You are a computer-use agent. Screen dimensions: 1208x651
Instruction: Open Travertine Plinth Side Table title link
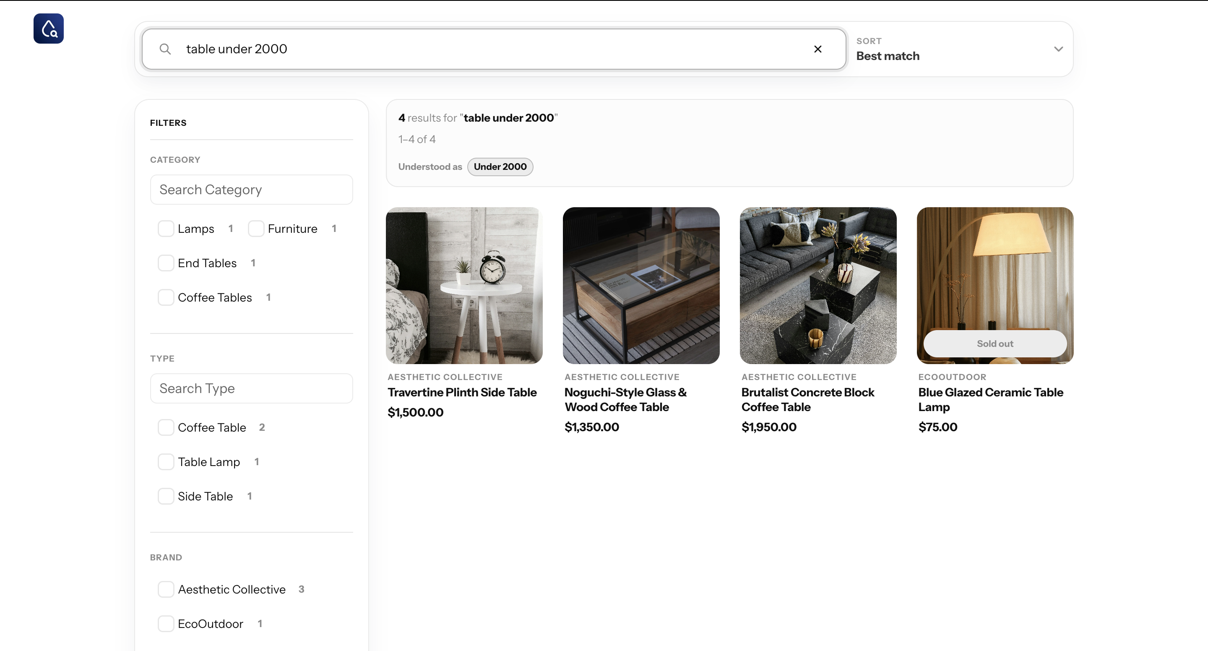(x=462, y=392)
